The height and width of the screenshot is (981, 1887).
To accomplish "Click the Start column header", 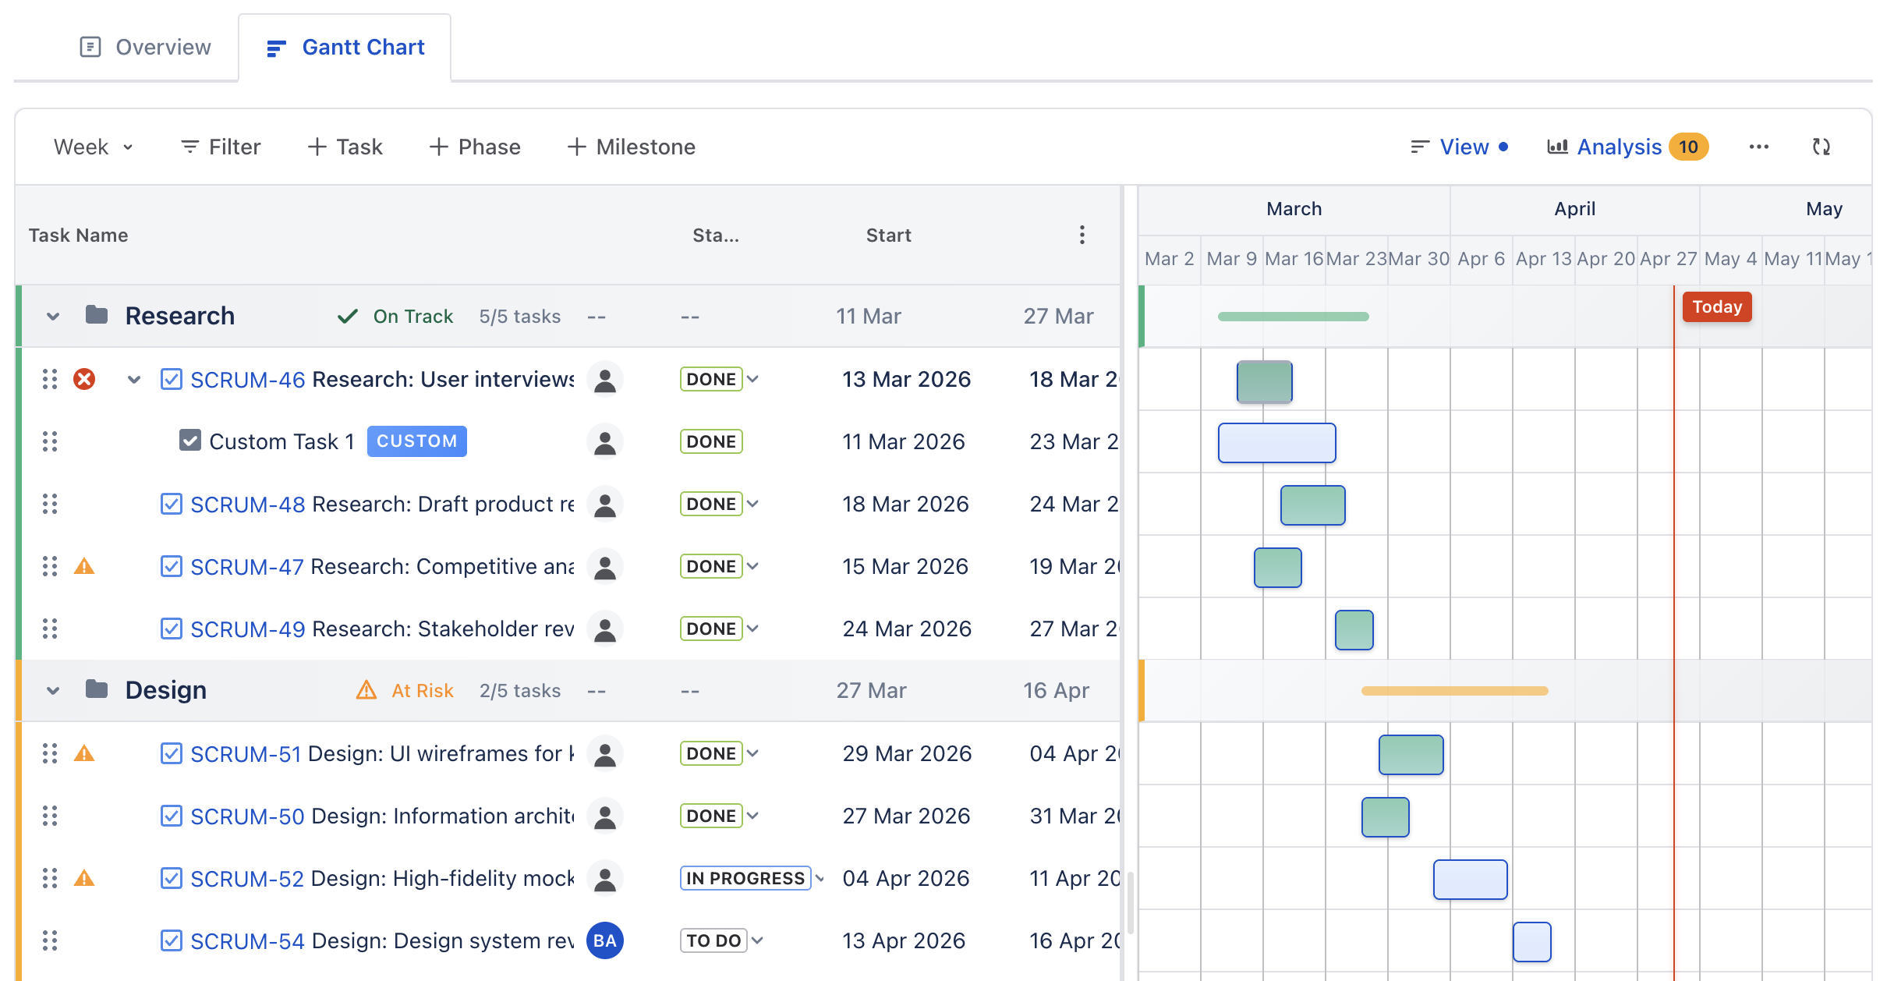I will (x=889, y=236).
